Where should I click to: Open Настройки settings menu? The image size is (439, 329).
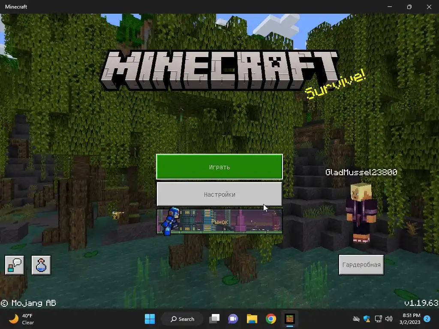click(219, 194)
